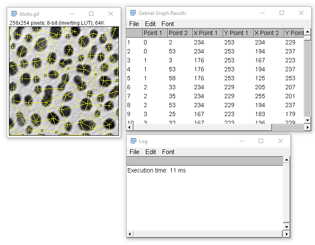Click the Log window scroll-right arrow

286,234
